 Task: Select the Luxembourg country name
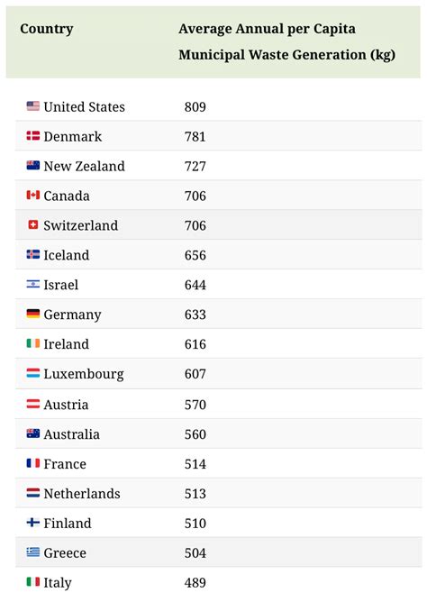pos(84,374)
